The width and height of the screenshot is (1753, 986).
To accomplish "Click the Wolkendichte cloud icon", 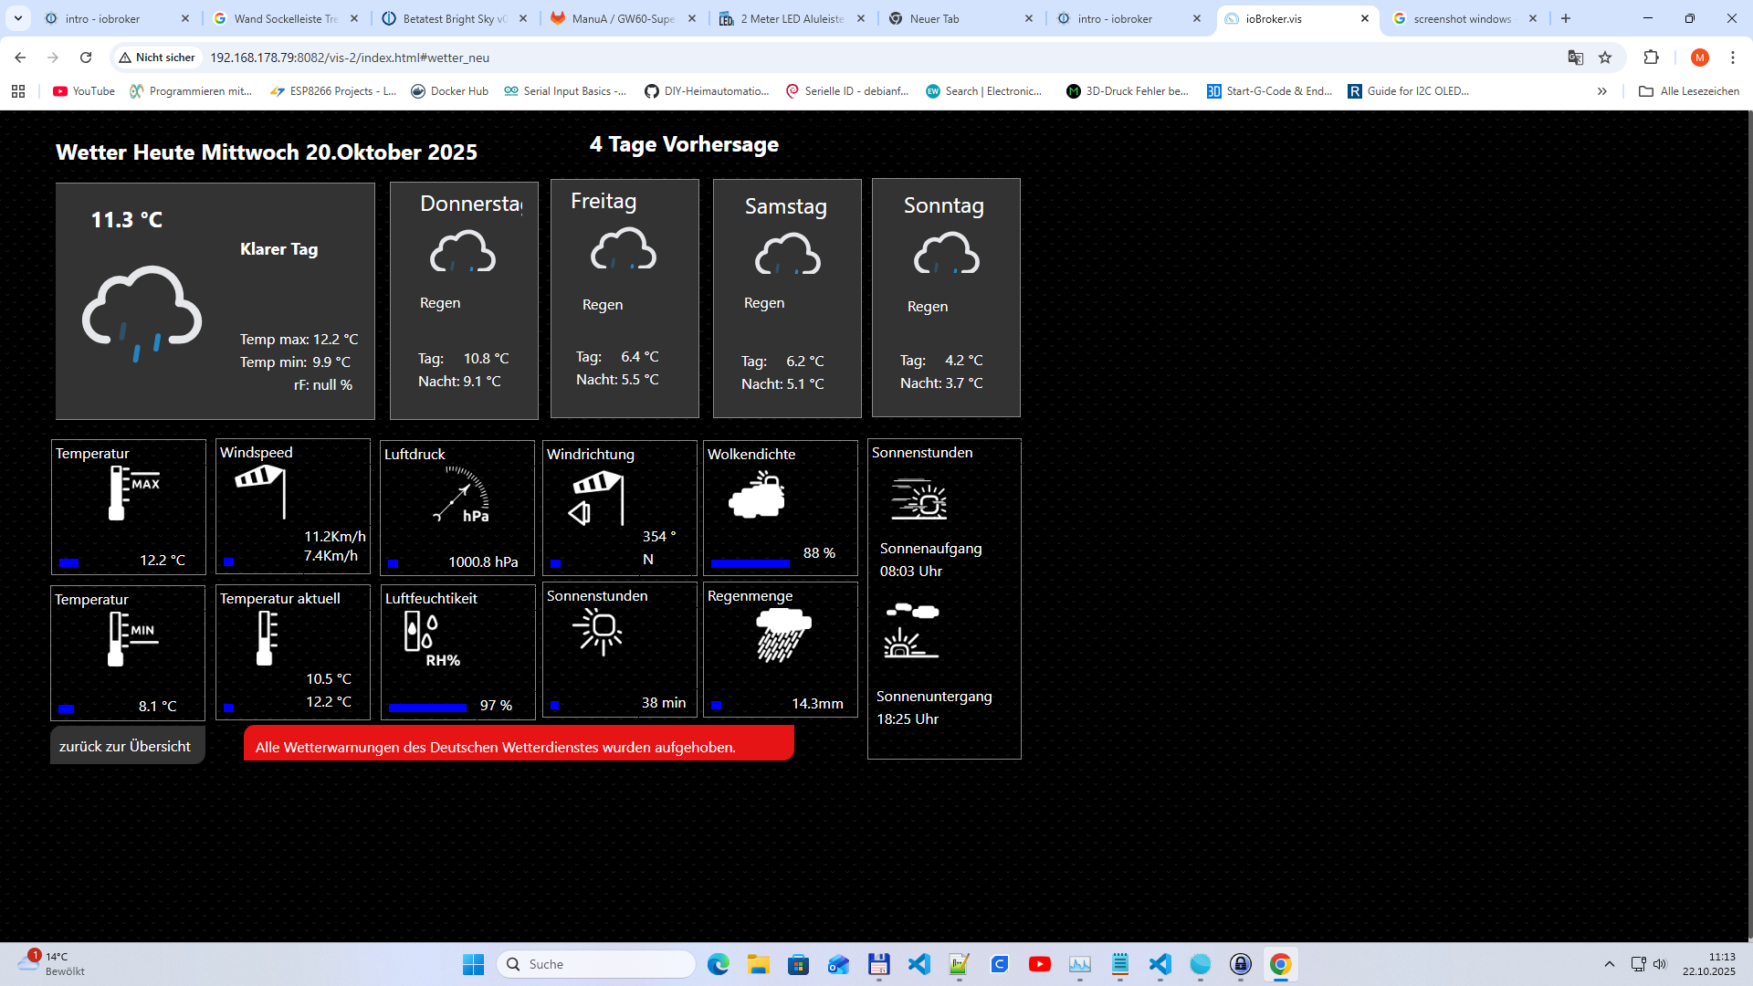I will click(757, 496).
